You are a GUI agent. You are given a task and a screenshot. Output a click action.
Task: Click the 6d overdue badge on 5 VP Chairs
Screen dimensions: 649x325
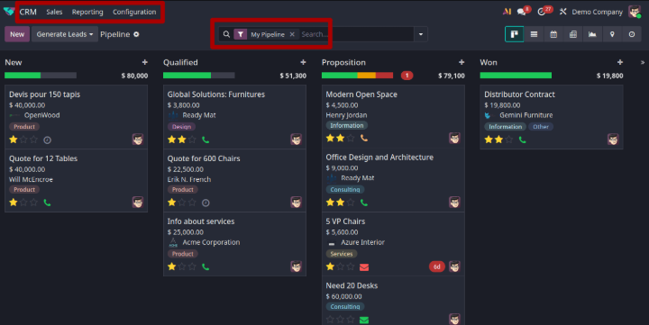436,266
